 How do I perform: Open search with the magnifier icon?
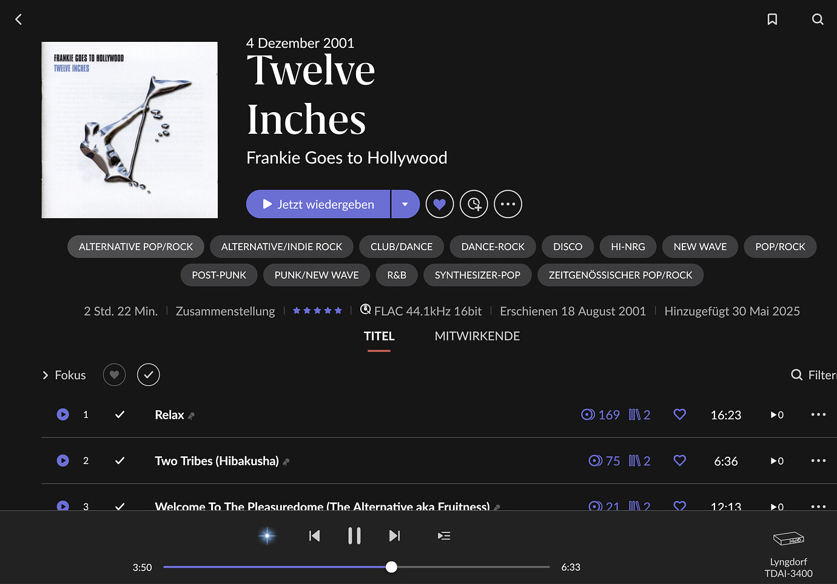tap(818, 19)
